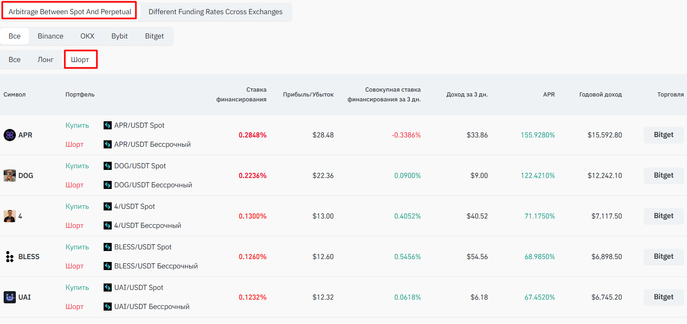Image resolution: width=687 pixels, height=324 pixels.
Task: Select the Шорт direction filter
Action: [80, 60]
